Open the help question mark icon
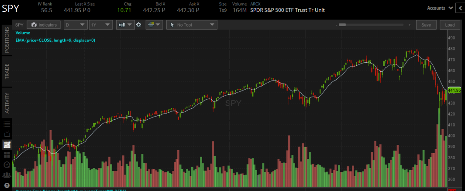This screenshot has width=465, height=191. (7, 185)
